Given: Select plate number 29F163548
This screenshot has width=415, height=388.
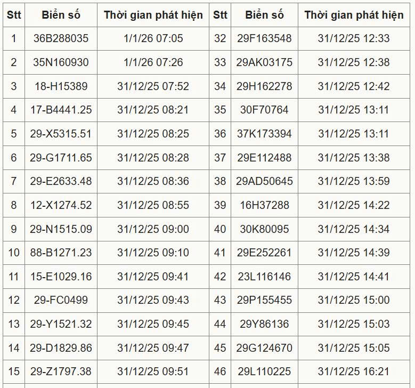Looking at the screenshot, I should 264,38.
